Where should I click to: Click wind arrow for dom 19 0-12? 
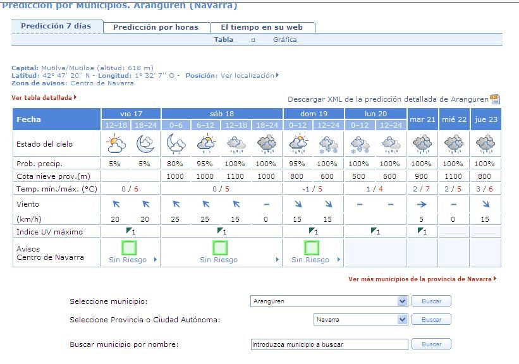coord(298,204)
